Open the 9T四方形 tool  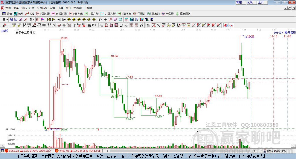tap(108, 14)
